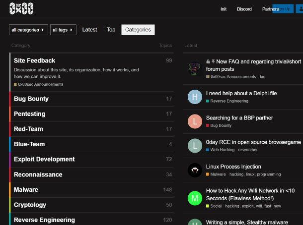This screenshot has height=225, width=303.
Task: Click the researcher tag on 0day RCE topic
Action: pos(248,150)
